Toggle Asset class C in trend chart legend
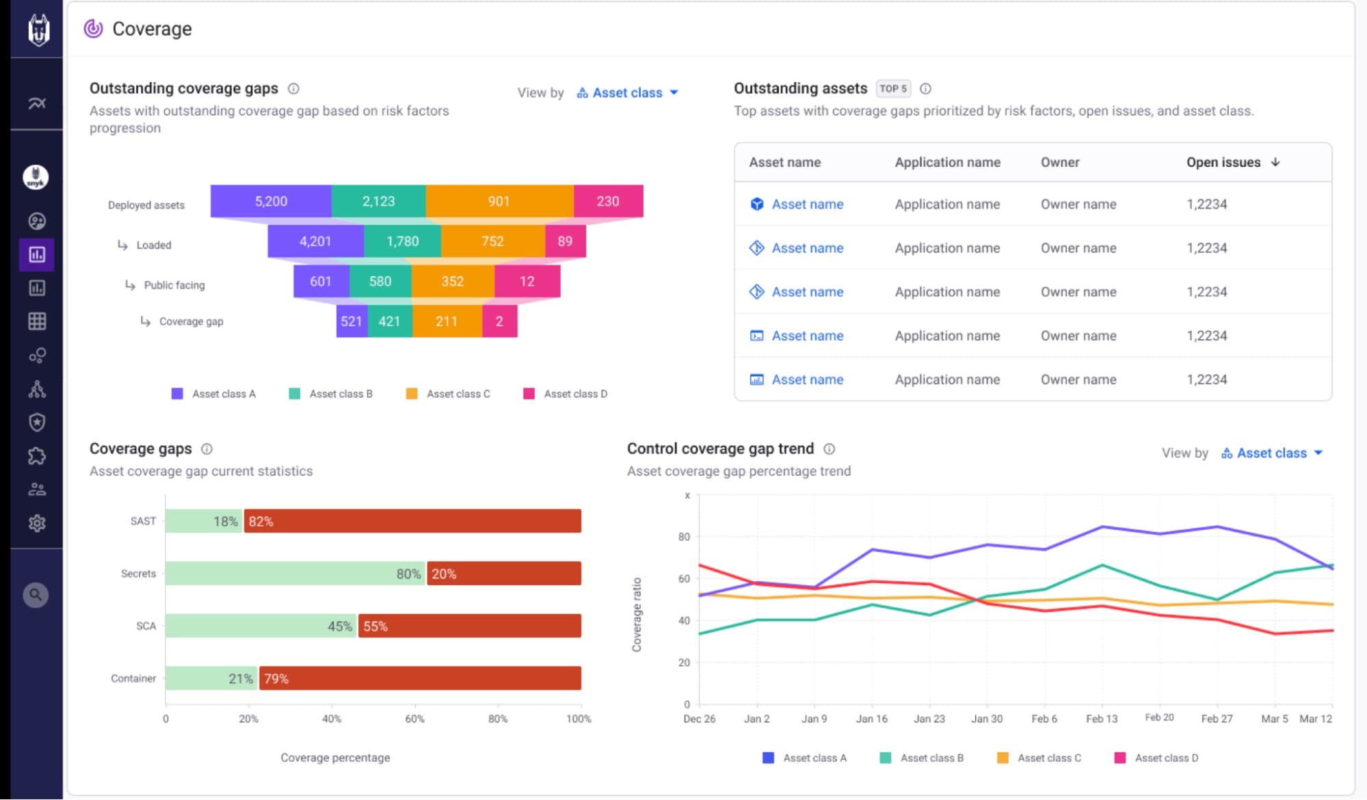 pos(1039,758)
